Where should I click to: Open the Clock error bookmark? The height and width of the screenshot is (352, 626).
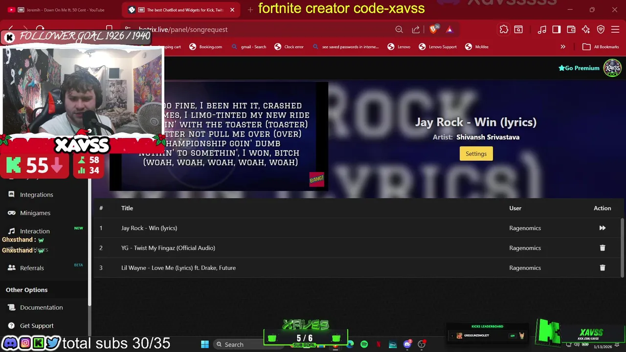pos(289,47)
